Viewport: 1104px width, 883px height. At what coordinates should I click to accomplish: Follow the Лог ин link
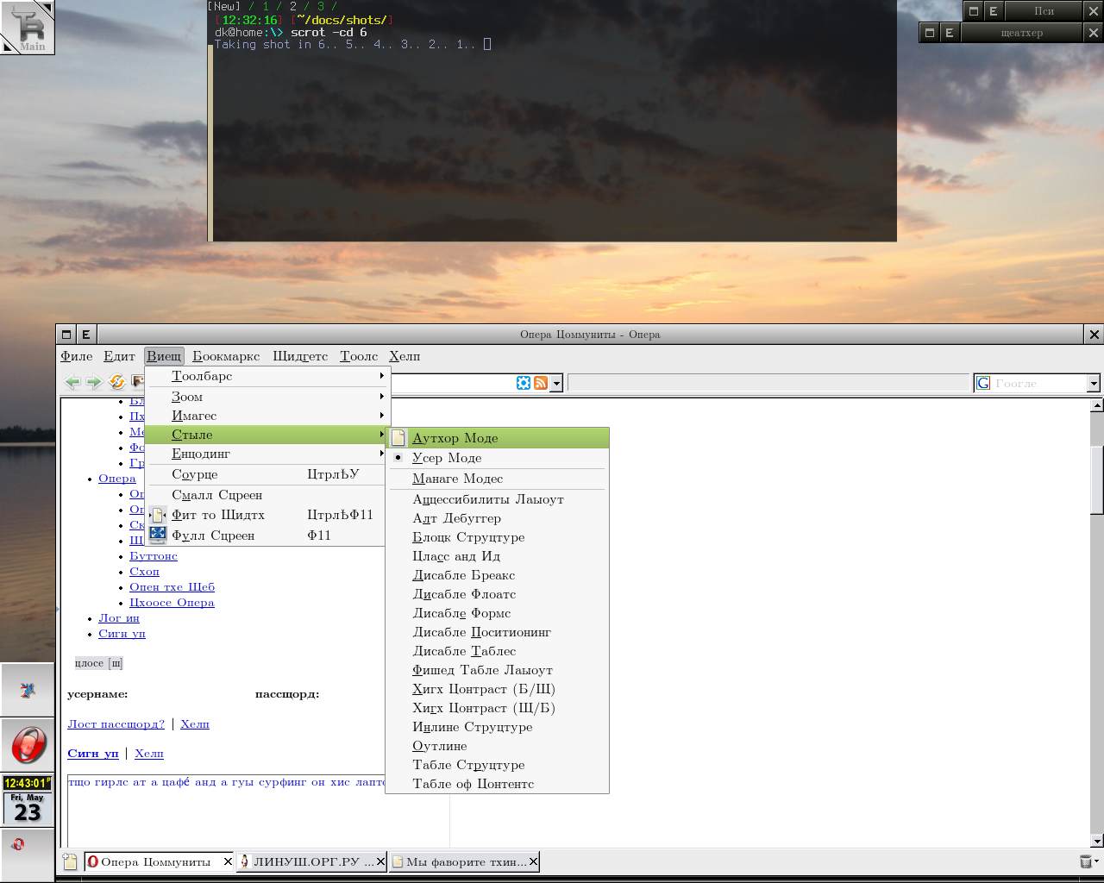[119, 618]
